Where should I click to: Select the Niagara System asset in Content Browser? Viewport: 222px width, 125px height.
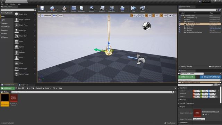point(14,100)
